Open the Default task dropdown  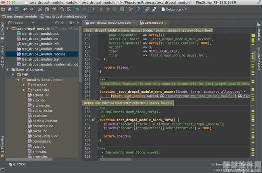(x=174, y=10)
